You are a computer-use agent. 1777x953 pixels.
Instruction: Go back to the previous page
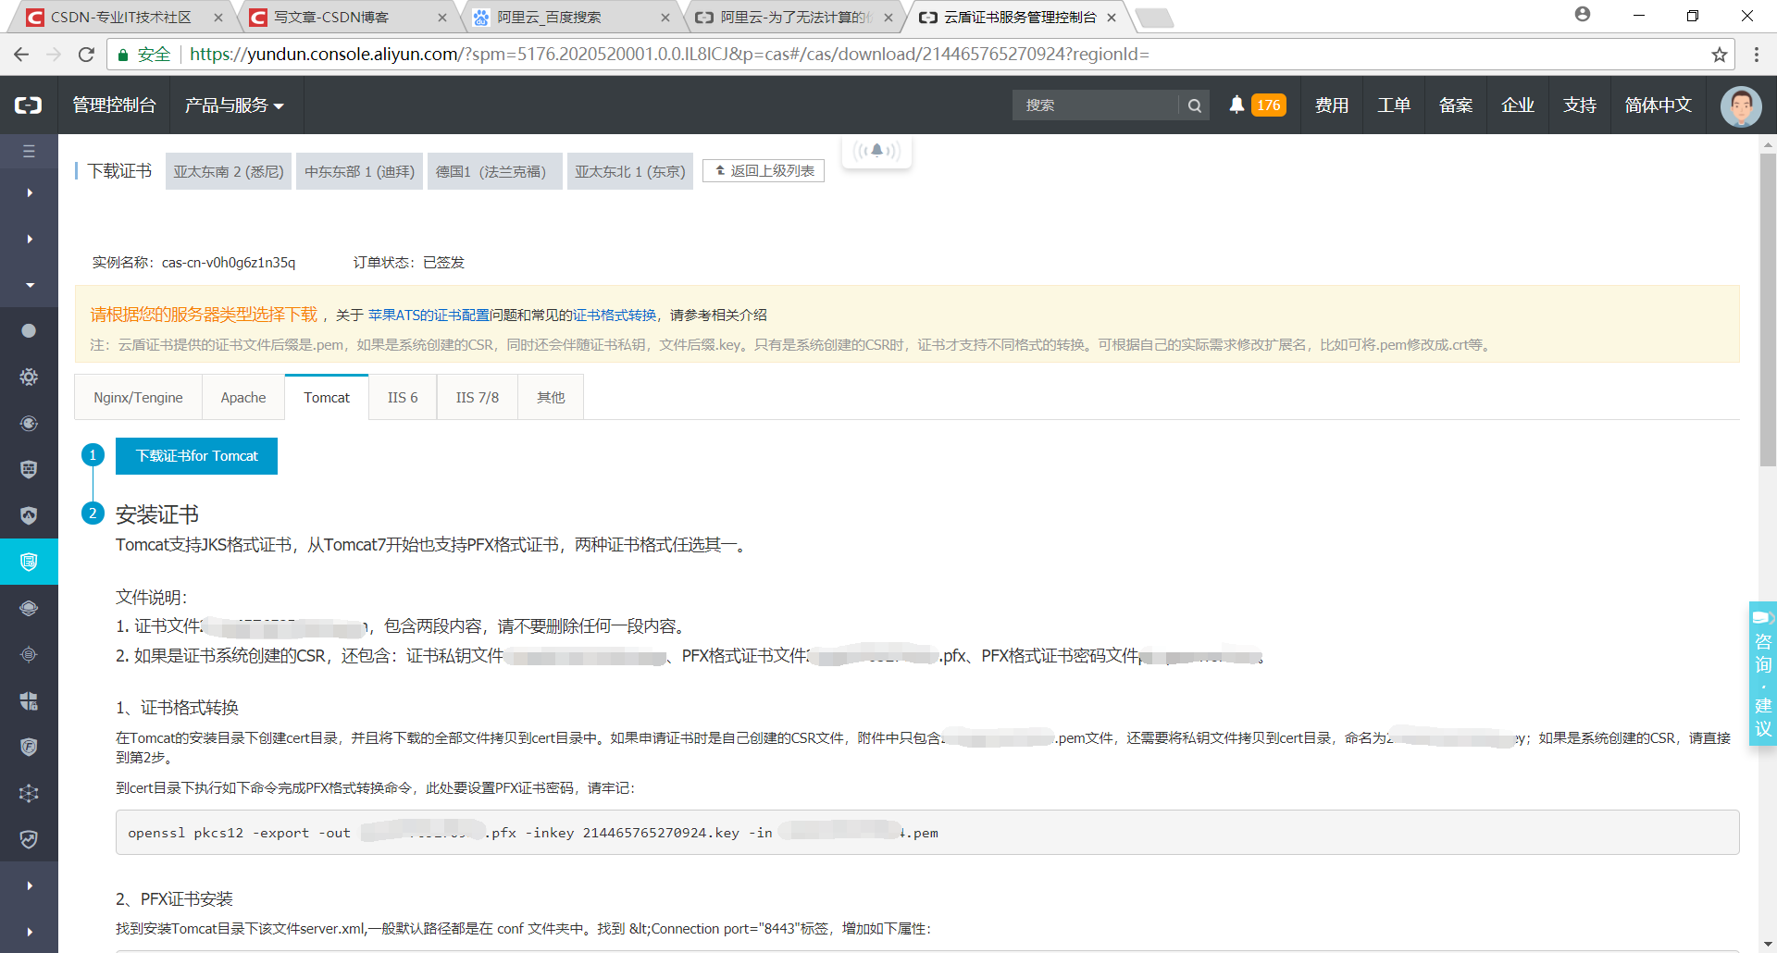point(21,55)
